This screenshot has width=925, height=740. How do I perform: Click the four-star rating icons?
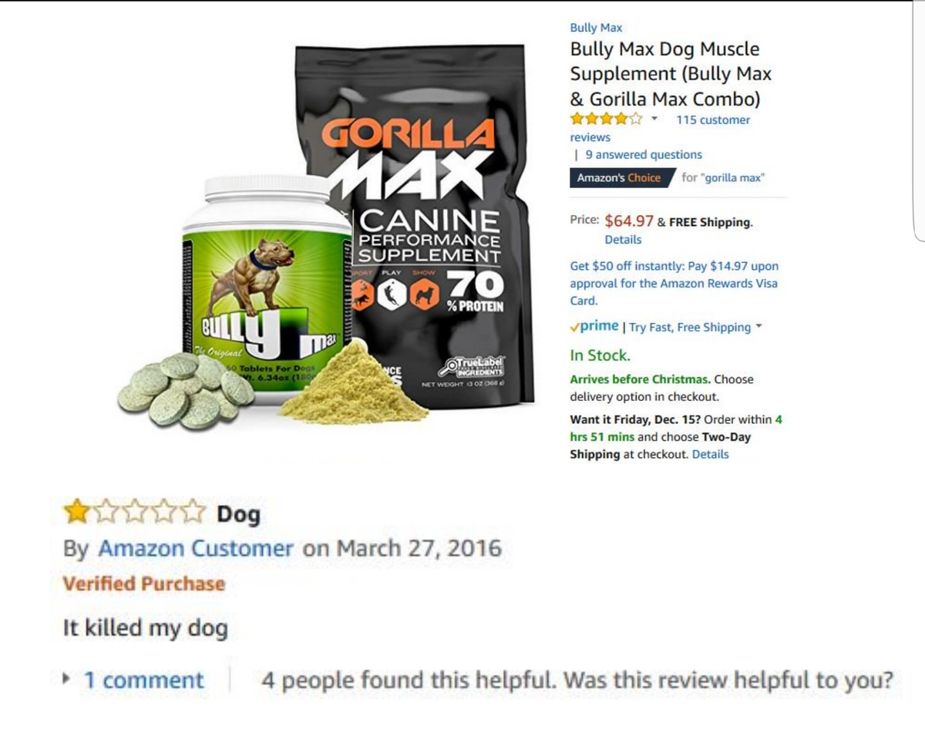click(x=606, y=119)
